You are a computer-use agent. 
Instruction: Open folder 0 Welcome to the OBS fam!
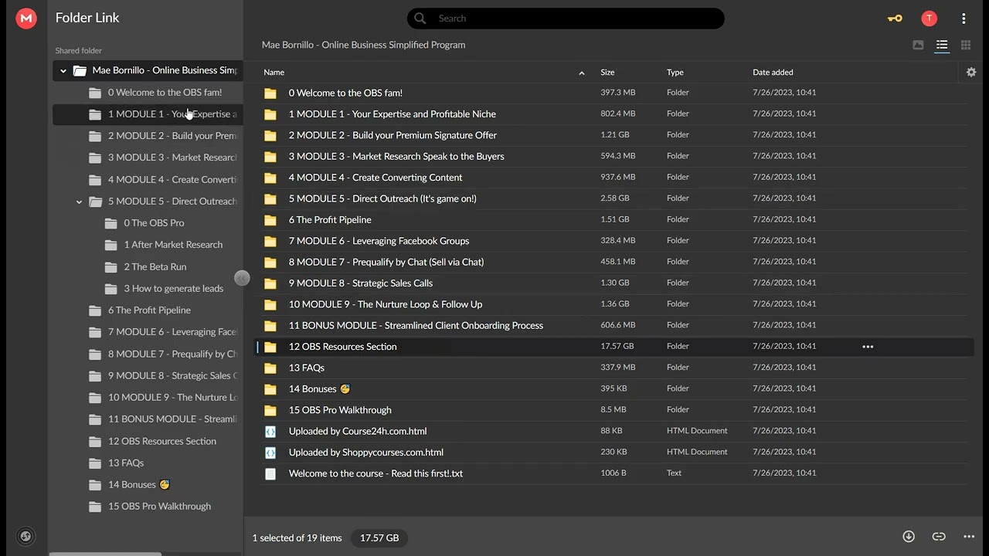pyautogui.click(x=615, y=93)
